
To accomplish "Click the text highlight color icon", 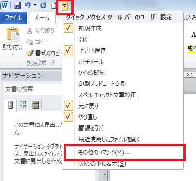I will click(x=191, y=49).
